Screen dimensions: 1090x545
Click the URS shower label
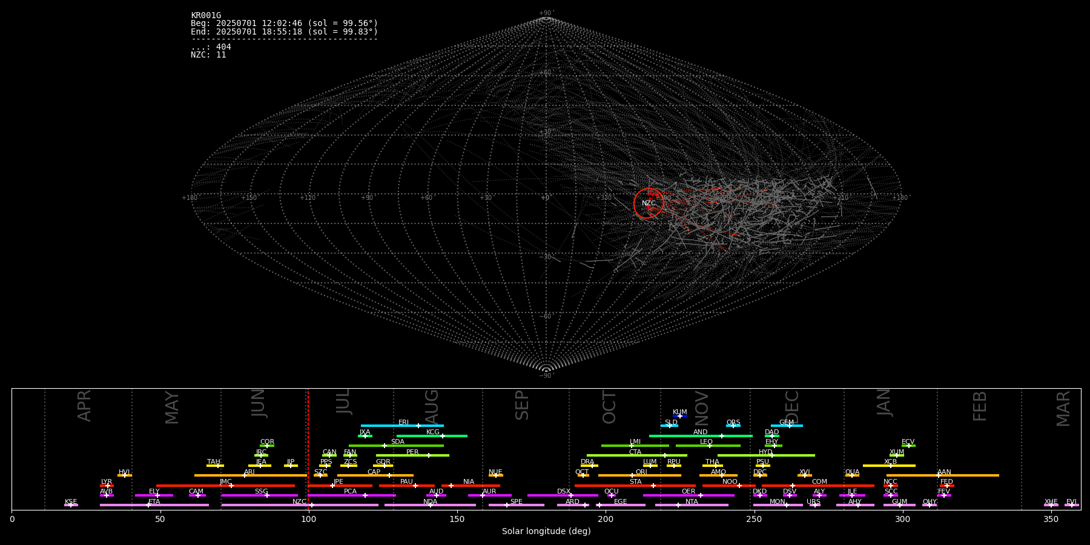[814, 502]
